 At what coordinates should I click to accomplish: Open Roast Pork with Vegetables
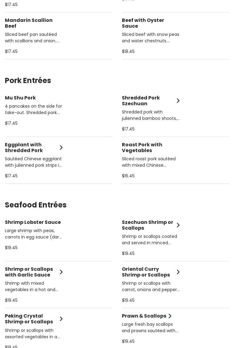(x=142, y=148)
